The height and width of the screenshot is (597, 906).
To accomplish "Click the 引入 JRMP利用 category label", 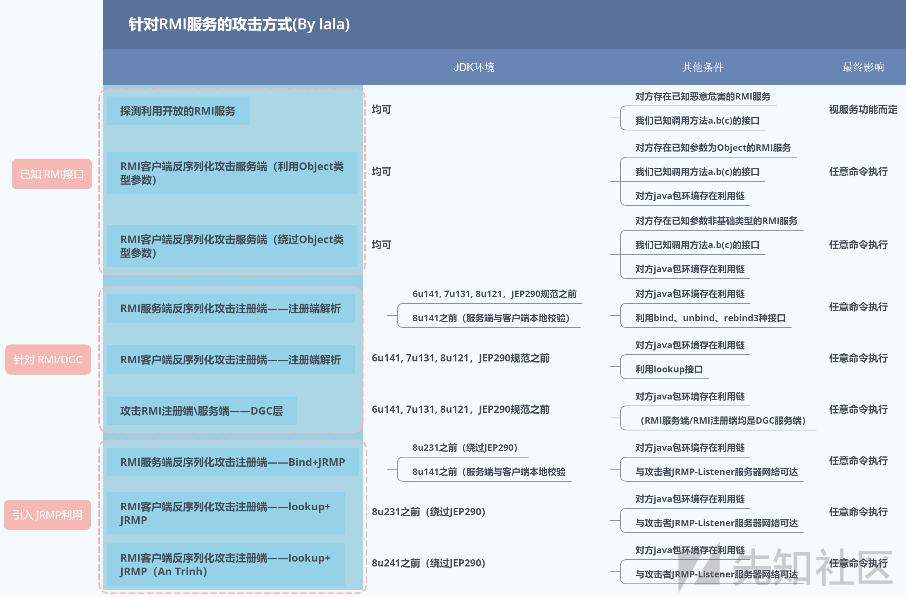I will point(47,515).
